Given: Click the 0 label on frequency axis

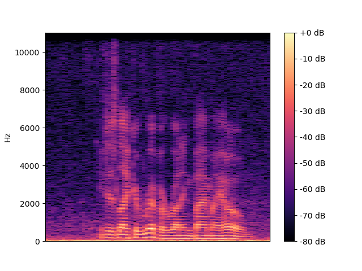Looking at the screenshot, I should pyautogui.click(x=37, y=242).
